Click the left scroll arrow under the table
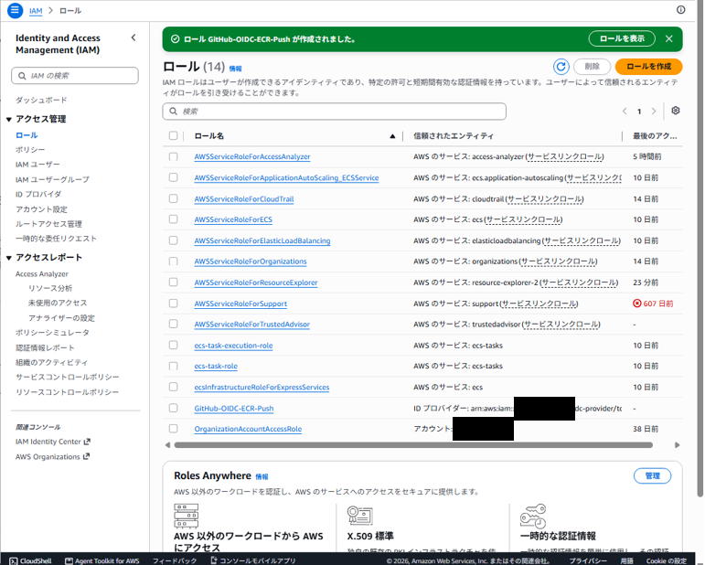This screenshot has width=705, height=565. click(167, 445)
